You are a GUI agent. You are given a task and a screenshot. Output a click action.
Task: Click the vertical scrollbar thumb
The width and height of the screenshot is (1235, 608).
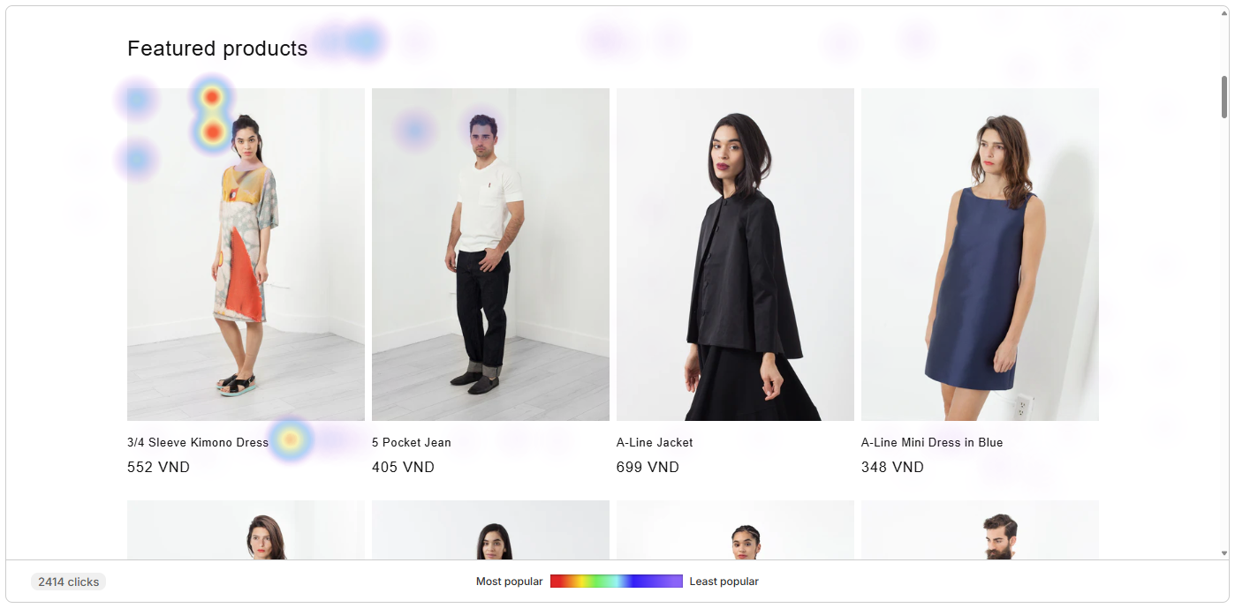point(1224,96)
